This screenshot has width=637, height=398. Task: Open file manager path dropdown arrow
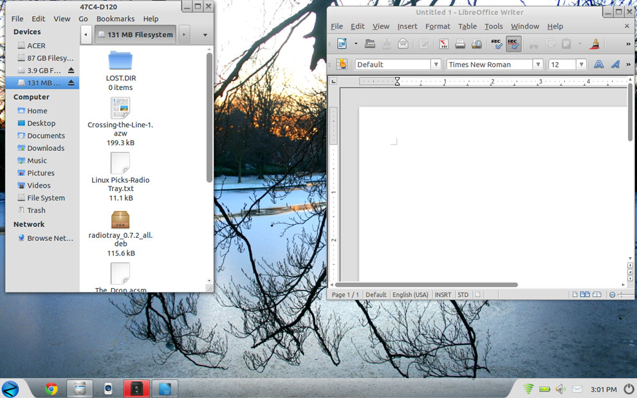[205, 35]
